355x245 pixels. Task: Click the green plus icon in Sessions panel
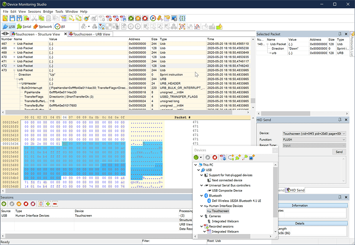click(48, 204)
